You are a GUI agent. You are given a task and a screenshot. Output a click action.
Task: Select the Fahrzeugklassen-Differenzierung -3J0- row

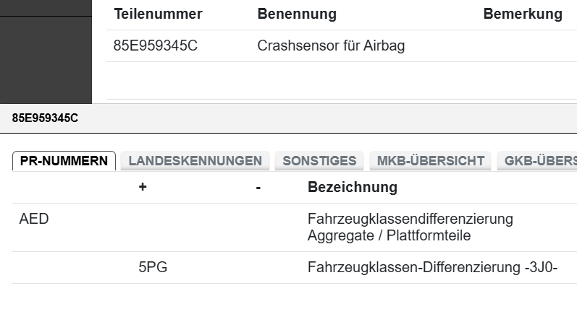[x=431, y=268]
